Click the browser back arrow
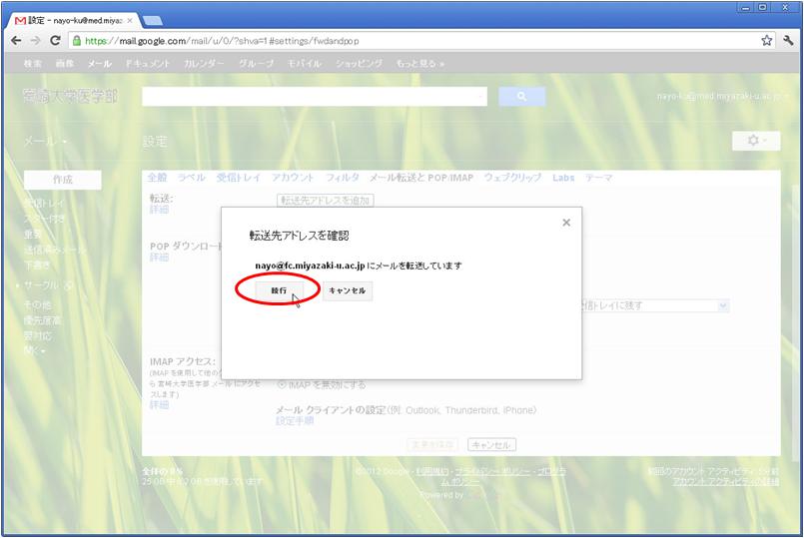Screen dimensions: 804x538 coord(16,41)
